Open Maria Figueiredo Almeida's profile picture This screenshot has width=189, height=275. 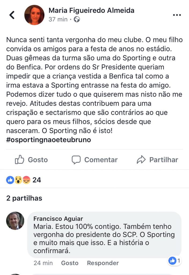[34, 15]
